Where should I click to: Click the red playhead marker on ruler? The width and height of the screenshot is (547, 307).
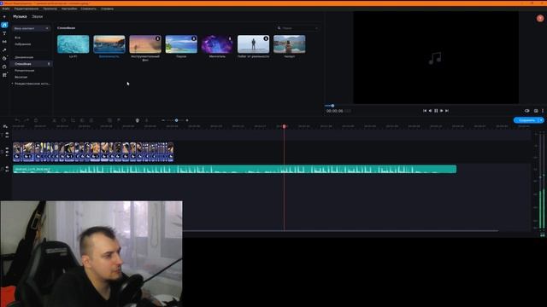pyautogui.click(x=285, y=126)
